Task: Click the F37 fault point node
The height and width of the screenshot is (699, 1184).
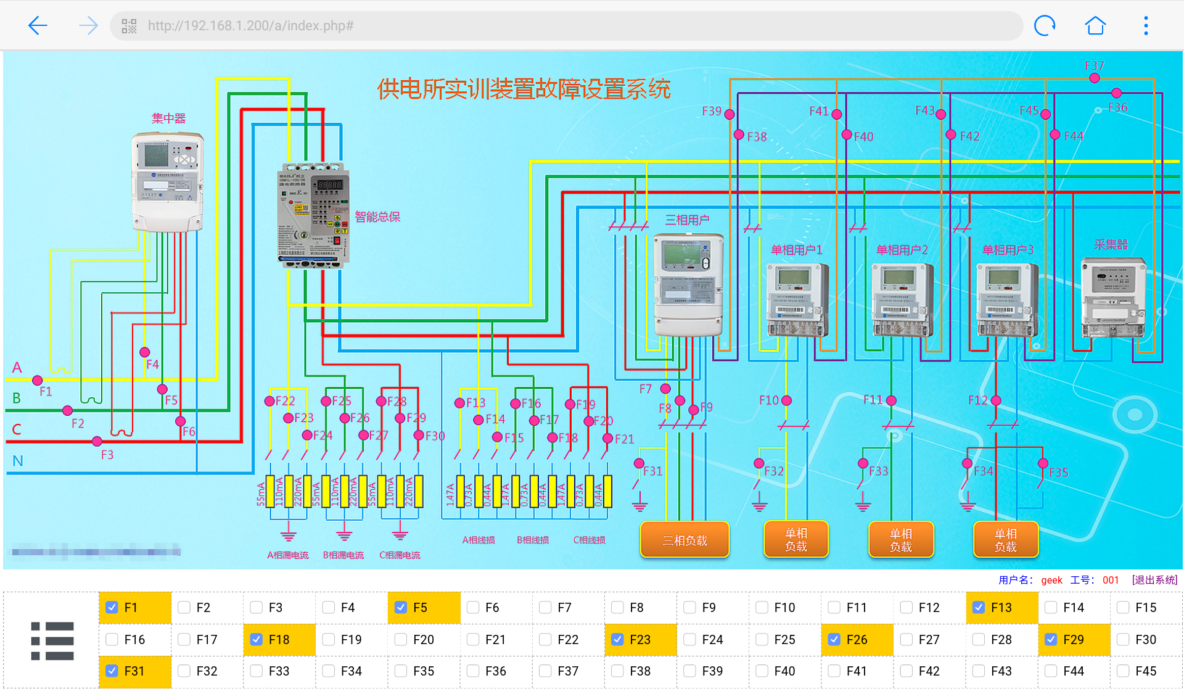Action: coord(1095,78)
